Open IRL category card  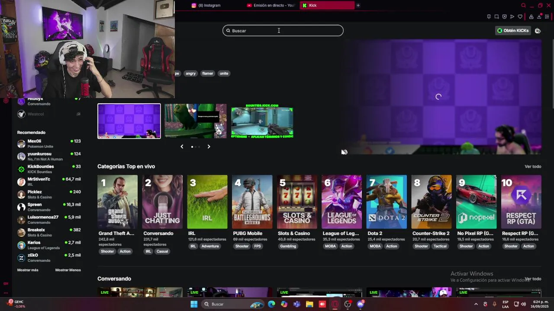207,202
